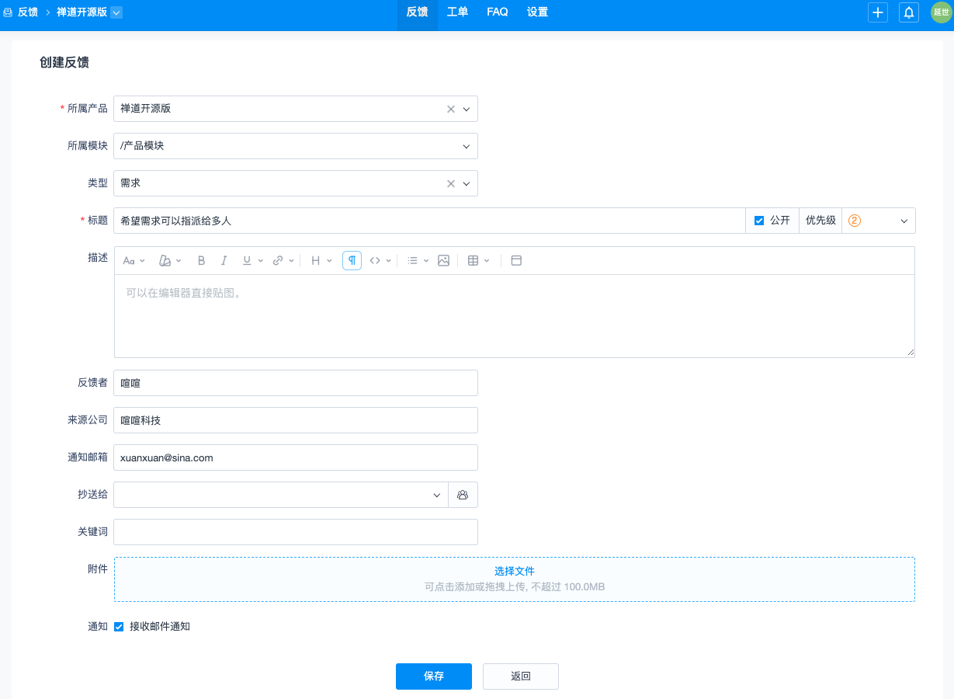Open the 优先级 priority dropdown
This screenshot has height=699, width=954.
(879, 221)
